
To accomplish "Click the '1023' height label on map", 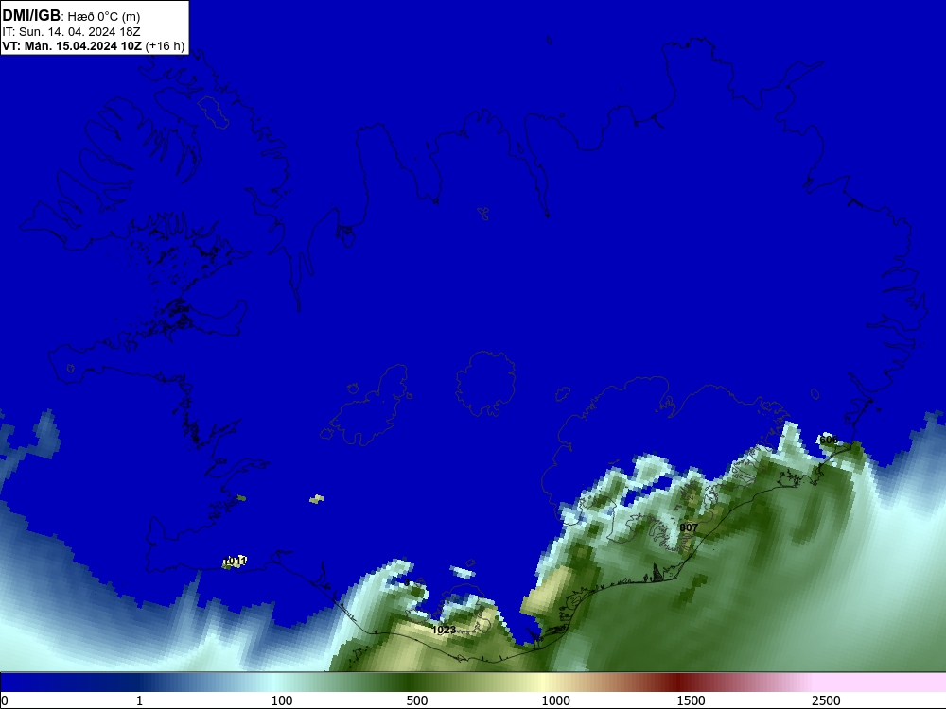I will 444,630.
